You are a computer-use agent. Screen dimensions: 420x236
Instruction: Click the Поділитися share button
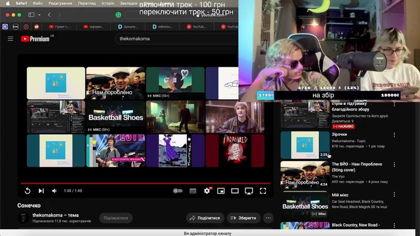205,218
